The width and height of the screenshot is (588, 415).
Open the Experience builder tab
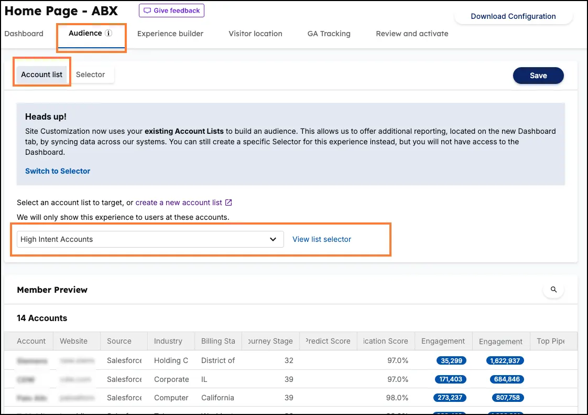coord(170,34)
